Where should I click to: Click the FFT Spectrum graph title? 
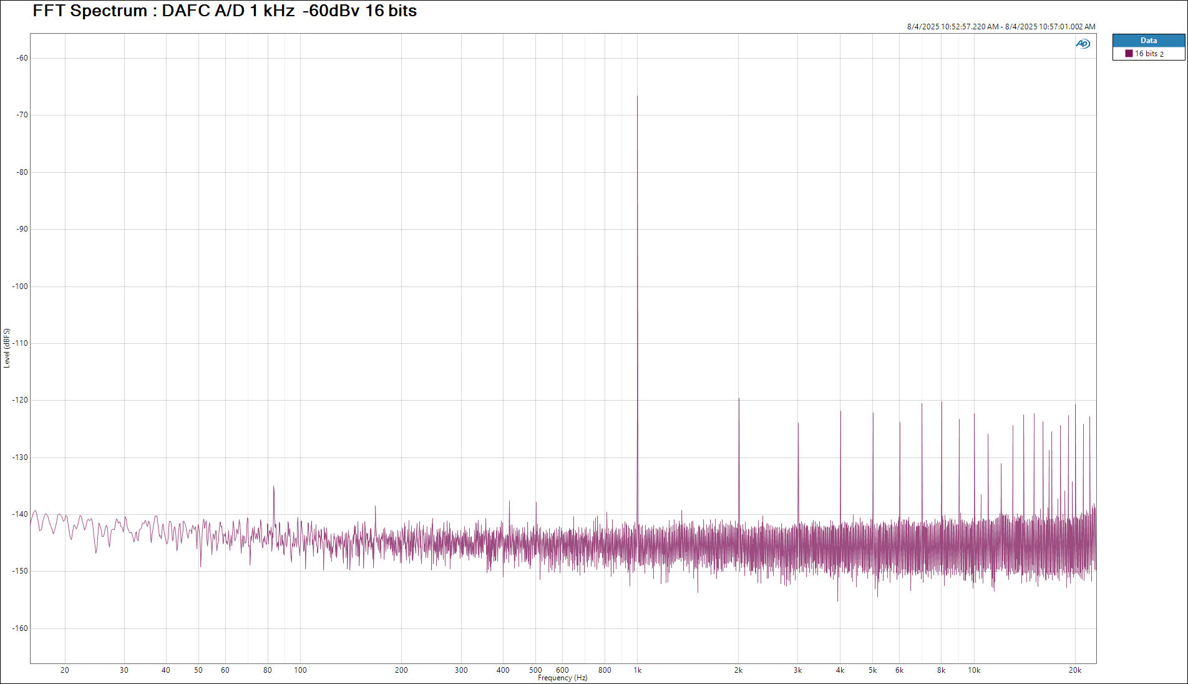click(x=225, y=11)
